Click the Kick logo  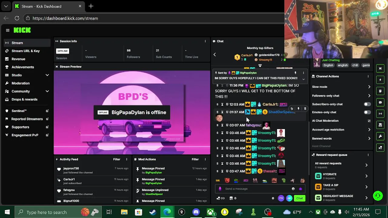tap(22, 30)
